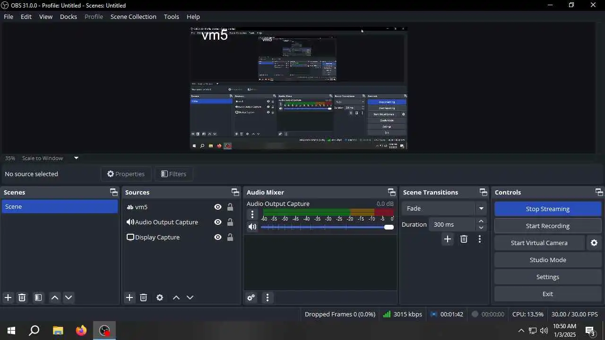
Task: Open taskbar search icon
Action: click(x=34, y=331)
